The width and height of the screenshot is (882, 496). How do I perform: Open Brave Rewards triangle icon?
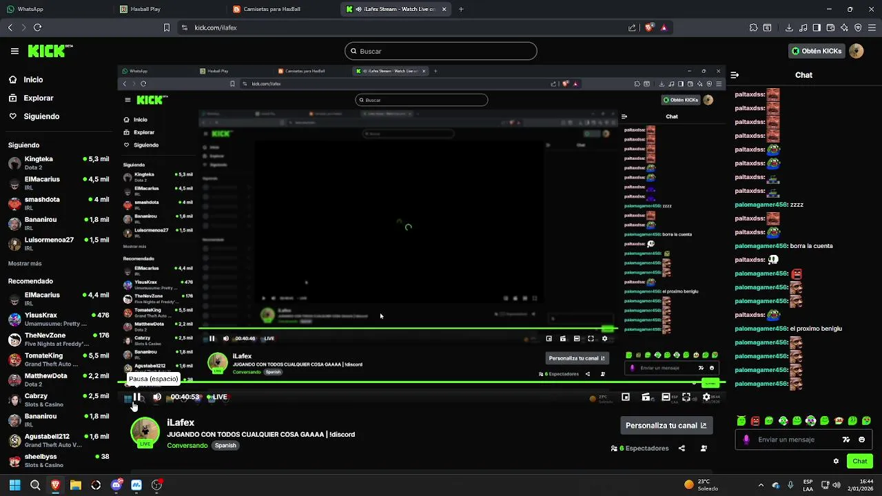664,28
